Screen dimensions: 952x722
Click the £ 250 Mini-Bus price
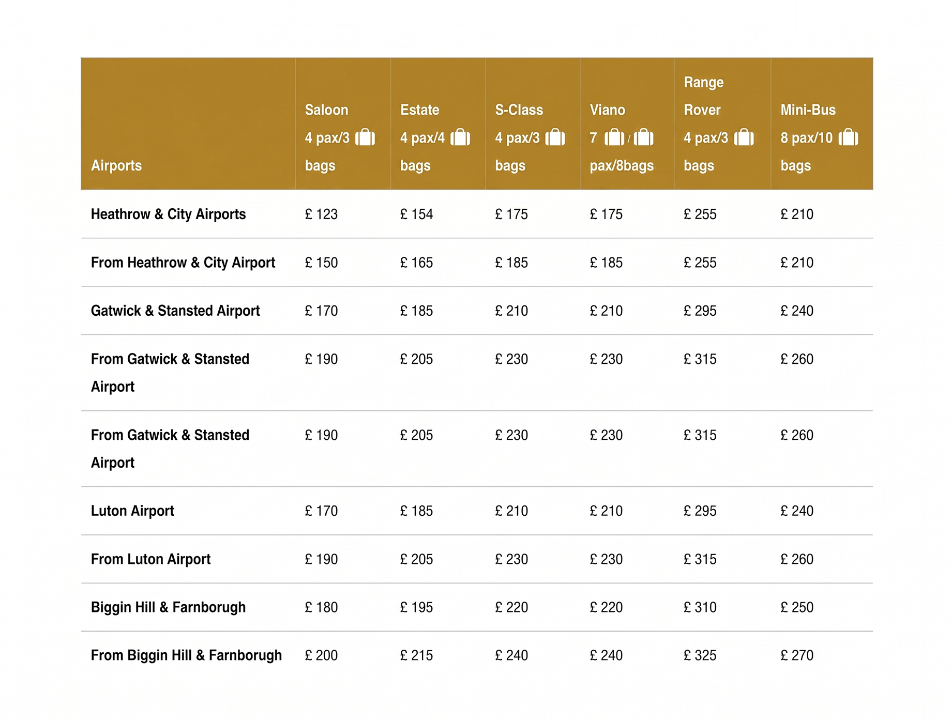797,607
